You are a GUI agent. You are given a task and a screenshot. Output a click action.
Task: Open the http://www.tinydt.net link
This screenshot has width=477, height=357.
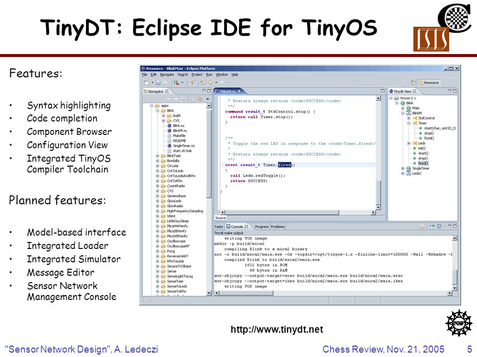pos(277,329)
